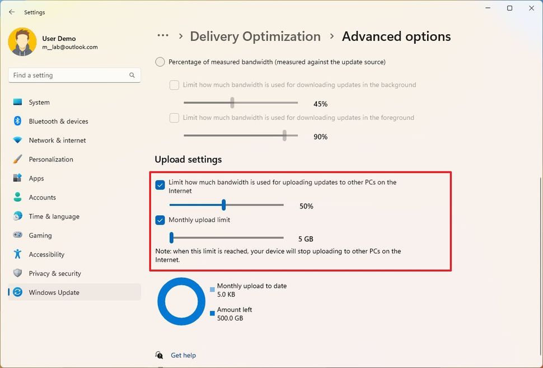Navigate back to Delivery Optimization
543x368 pixels.
(x=255, y=36)
